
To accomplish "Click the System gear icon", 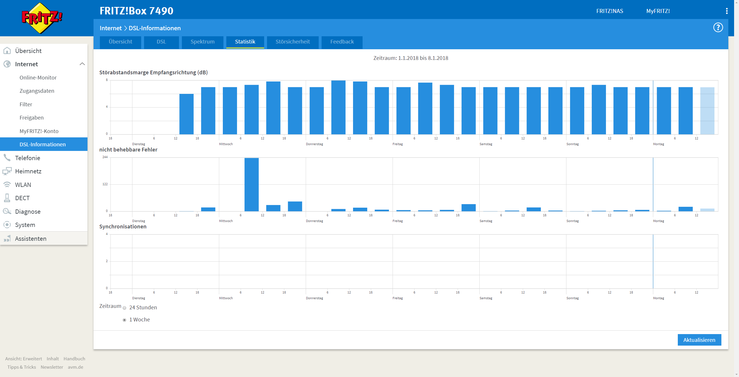I will [7, 225].
